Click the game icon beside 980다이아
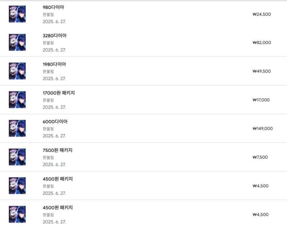287x228 pixels. point(17,14)
